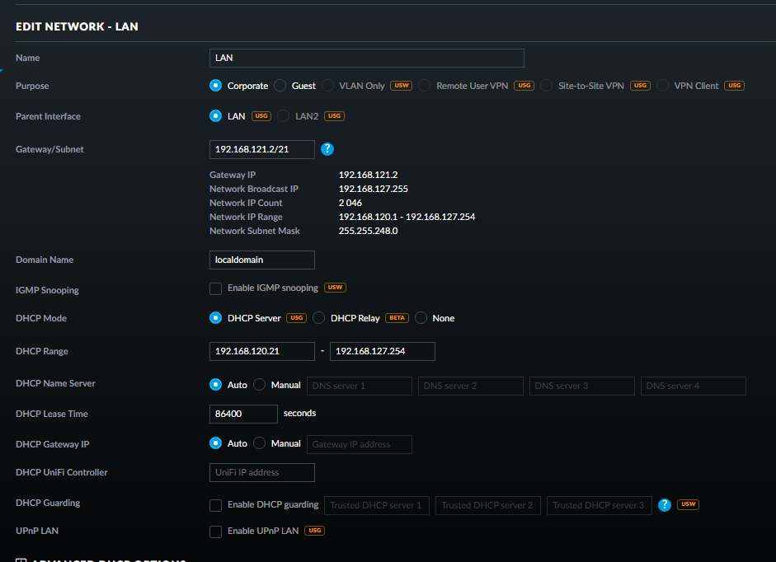Click the DNS server 3 field
The image size is (776, 562).
pos(582,386)
